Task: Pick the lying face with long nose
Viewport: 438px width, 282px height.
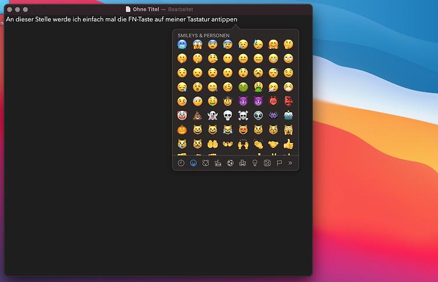Action: tap(213, 58)
